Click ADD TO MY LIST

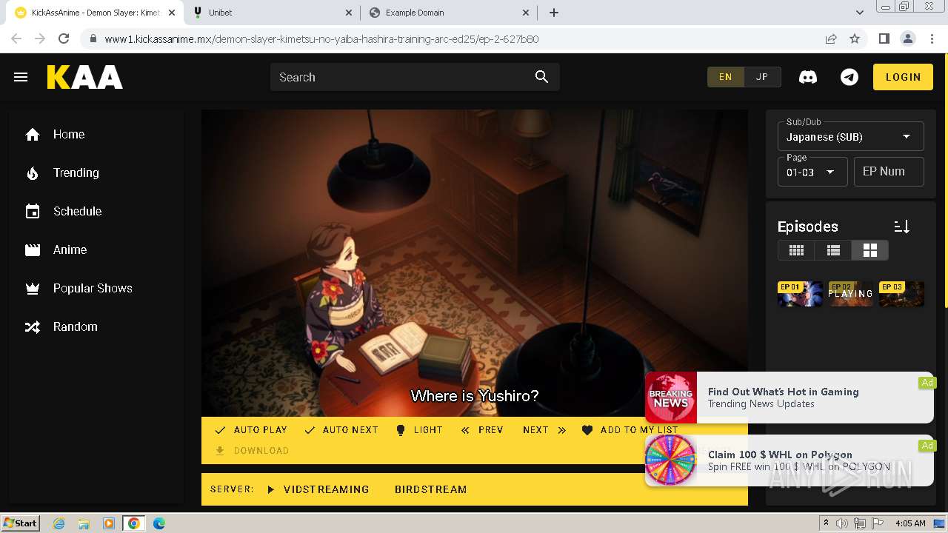click(630, 430)
